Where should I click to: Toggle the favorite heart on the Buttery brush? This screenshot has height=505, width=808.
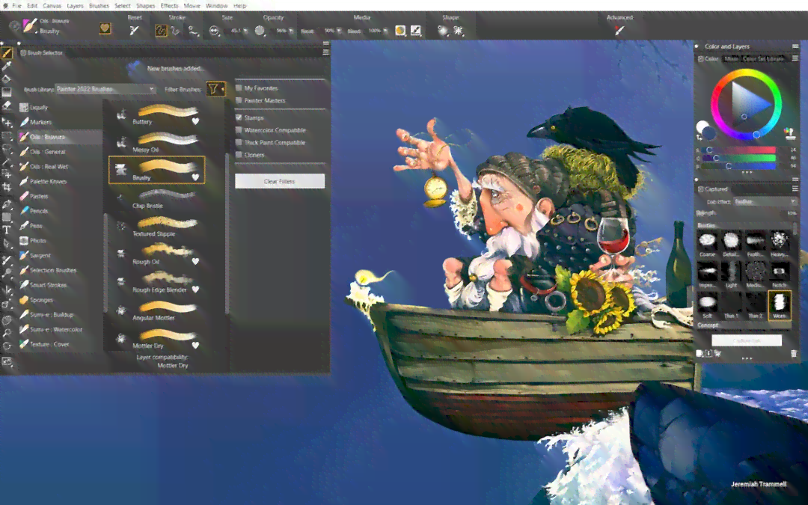195,122
